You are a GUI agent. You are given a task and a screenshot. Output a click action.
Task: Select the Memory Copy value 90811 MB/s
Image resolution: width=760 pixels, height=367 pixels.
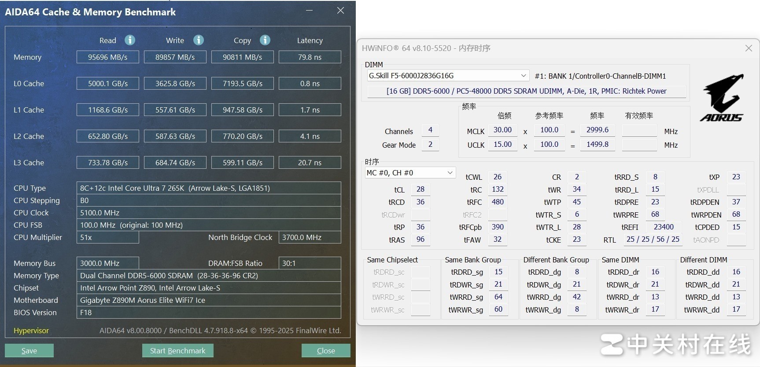point(243,57)
